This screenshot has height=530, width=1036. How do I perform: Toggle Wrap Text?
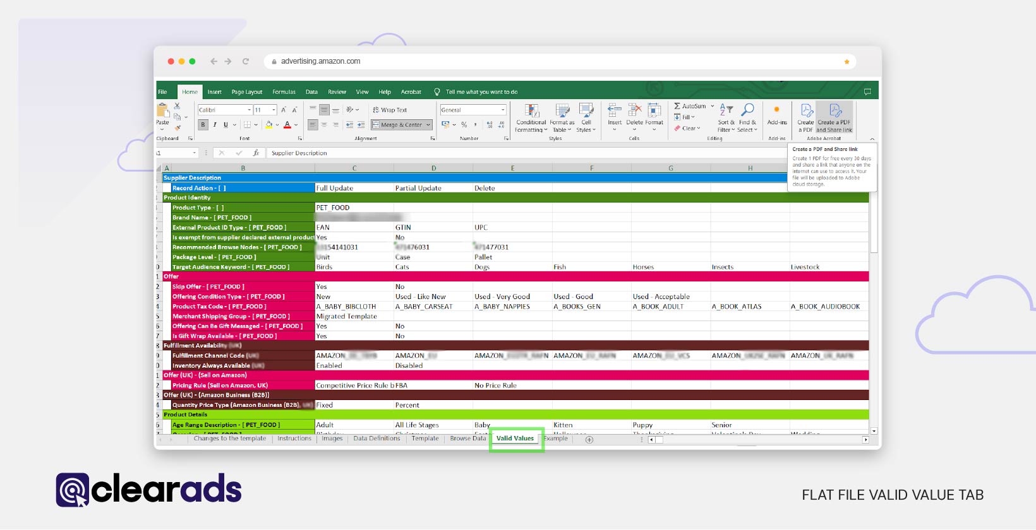pyautogui.click(x=390, y=110)
